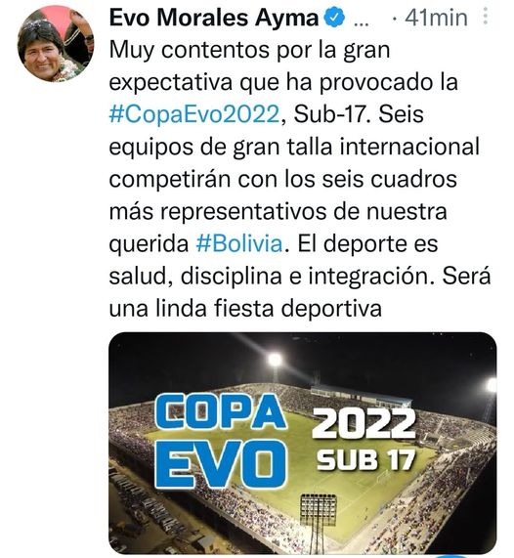Select the tweet's first line Muy contentos
The width and height of the screenshot is (514, 558).
coord(249,50)
